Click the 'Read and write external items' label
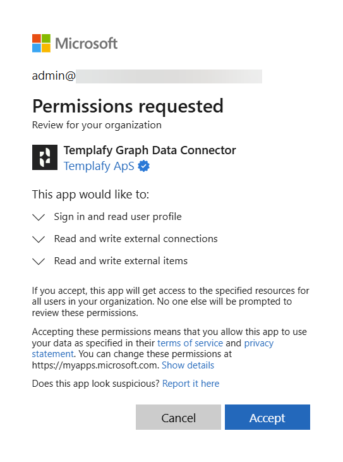Image resolution: width=343 pixels, height=462 pixels. point(121,261)
